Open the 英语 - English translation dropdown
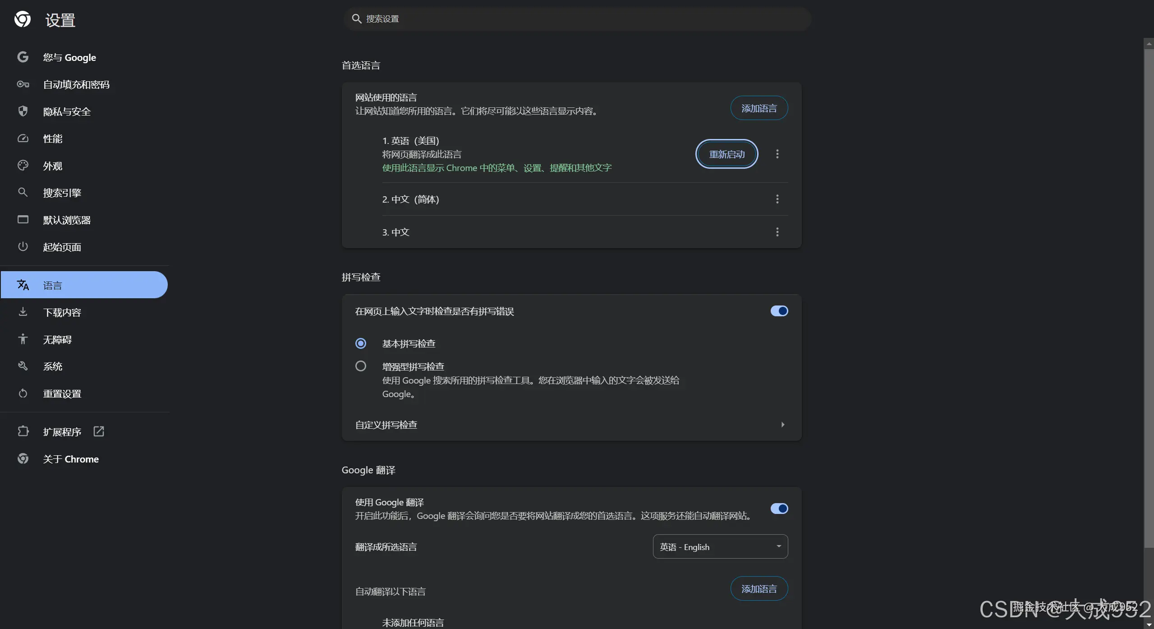 pyautogui.click(x=720, y=547)
